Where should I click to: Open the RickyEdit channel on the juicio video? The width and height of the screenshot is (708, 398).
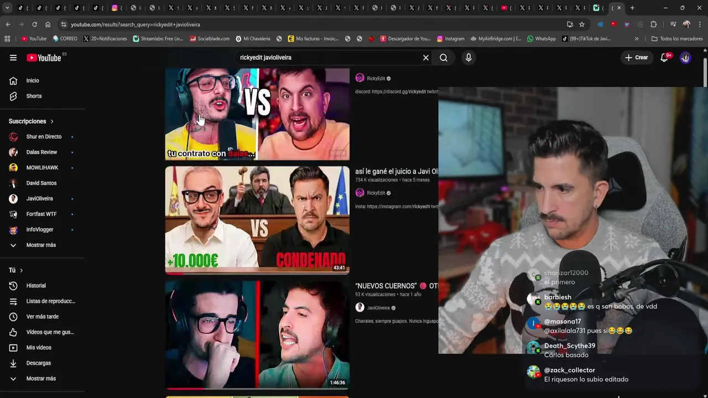[376, 193]
